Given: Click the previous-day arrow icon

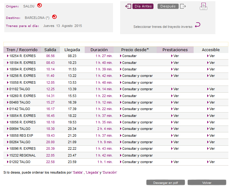Looking at the screenshot, I should pyautogui.click(x=128, y=7).
